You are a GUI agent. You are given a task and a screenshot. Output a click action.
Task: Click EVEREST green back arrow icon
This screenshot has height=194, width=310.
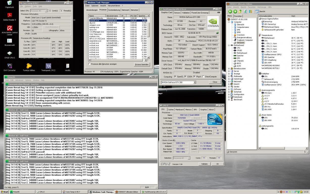(x=230, y=11)
